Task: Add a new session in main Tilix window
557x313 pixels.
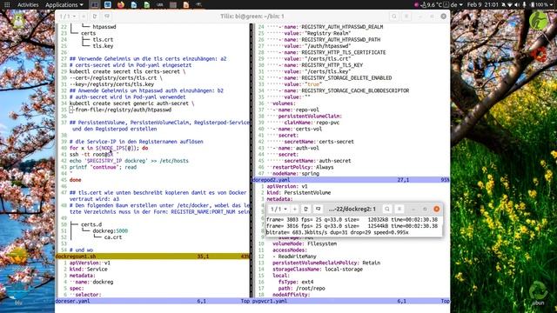Action: coord(84,17)
